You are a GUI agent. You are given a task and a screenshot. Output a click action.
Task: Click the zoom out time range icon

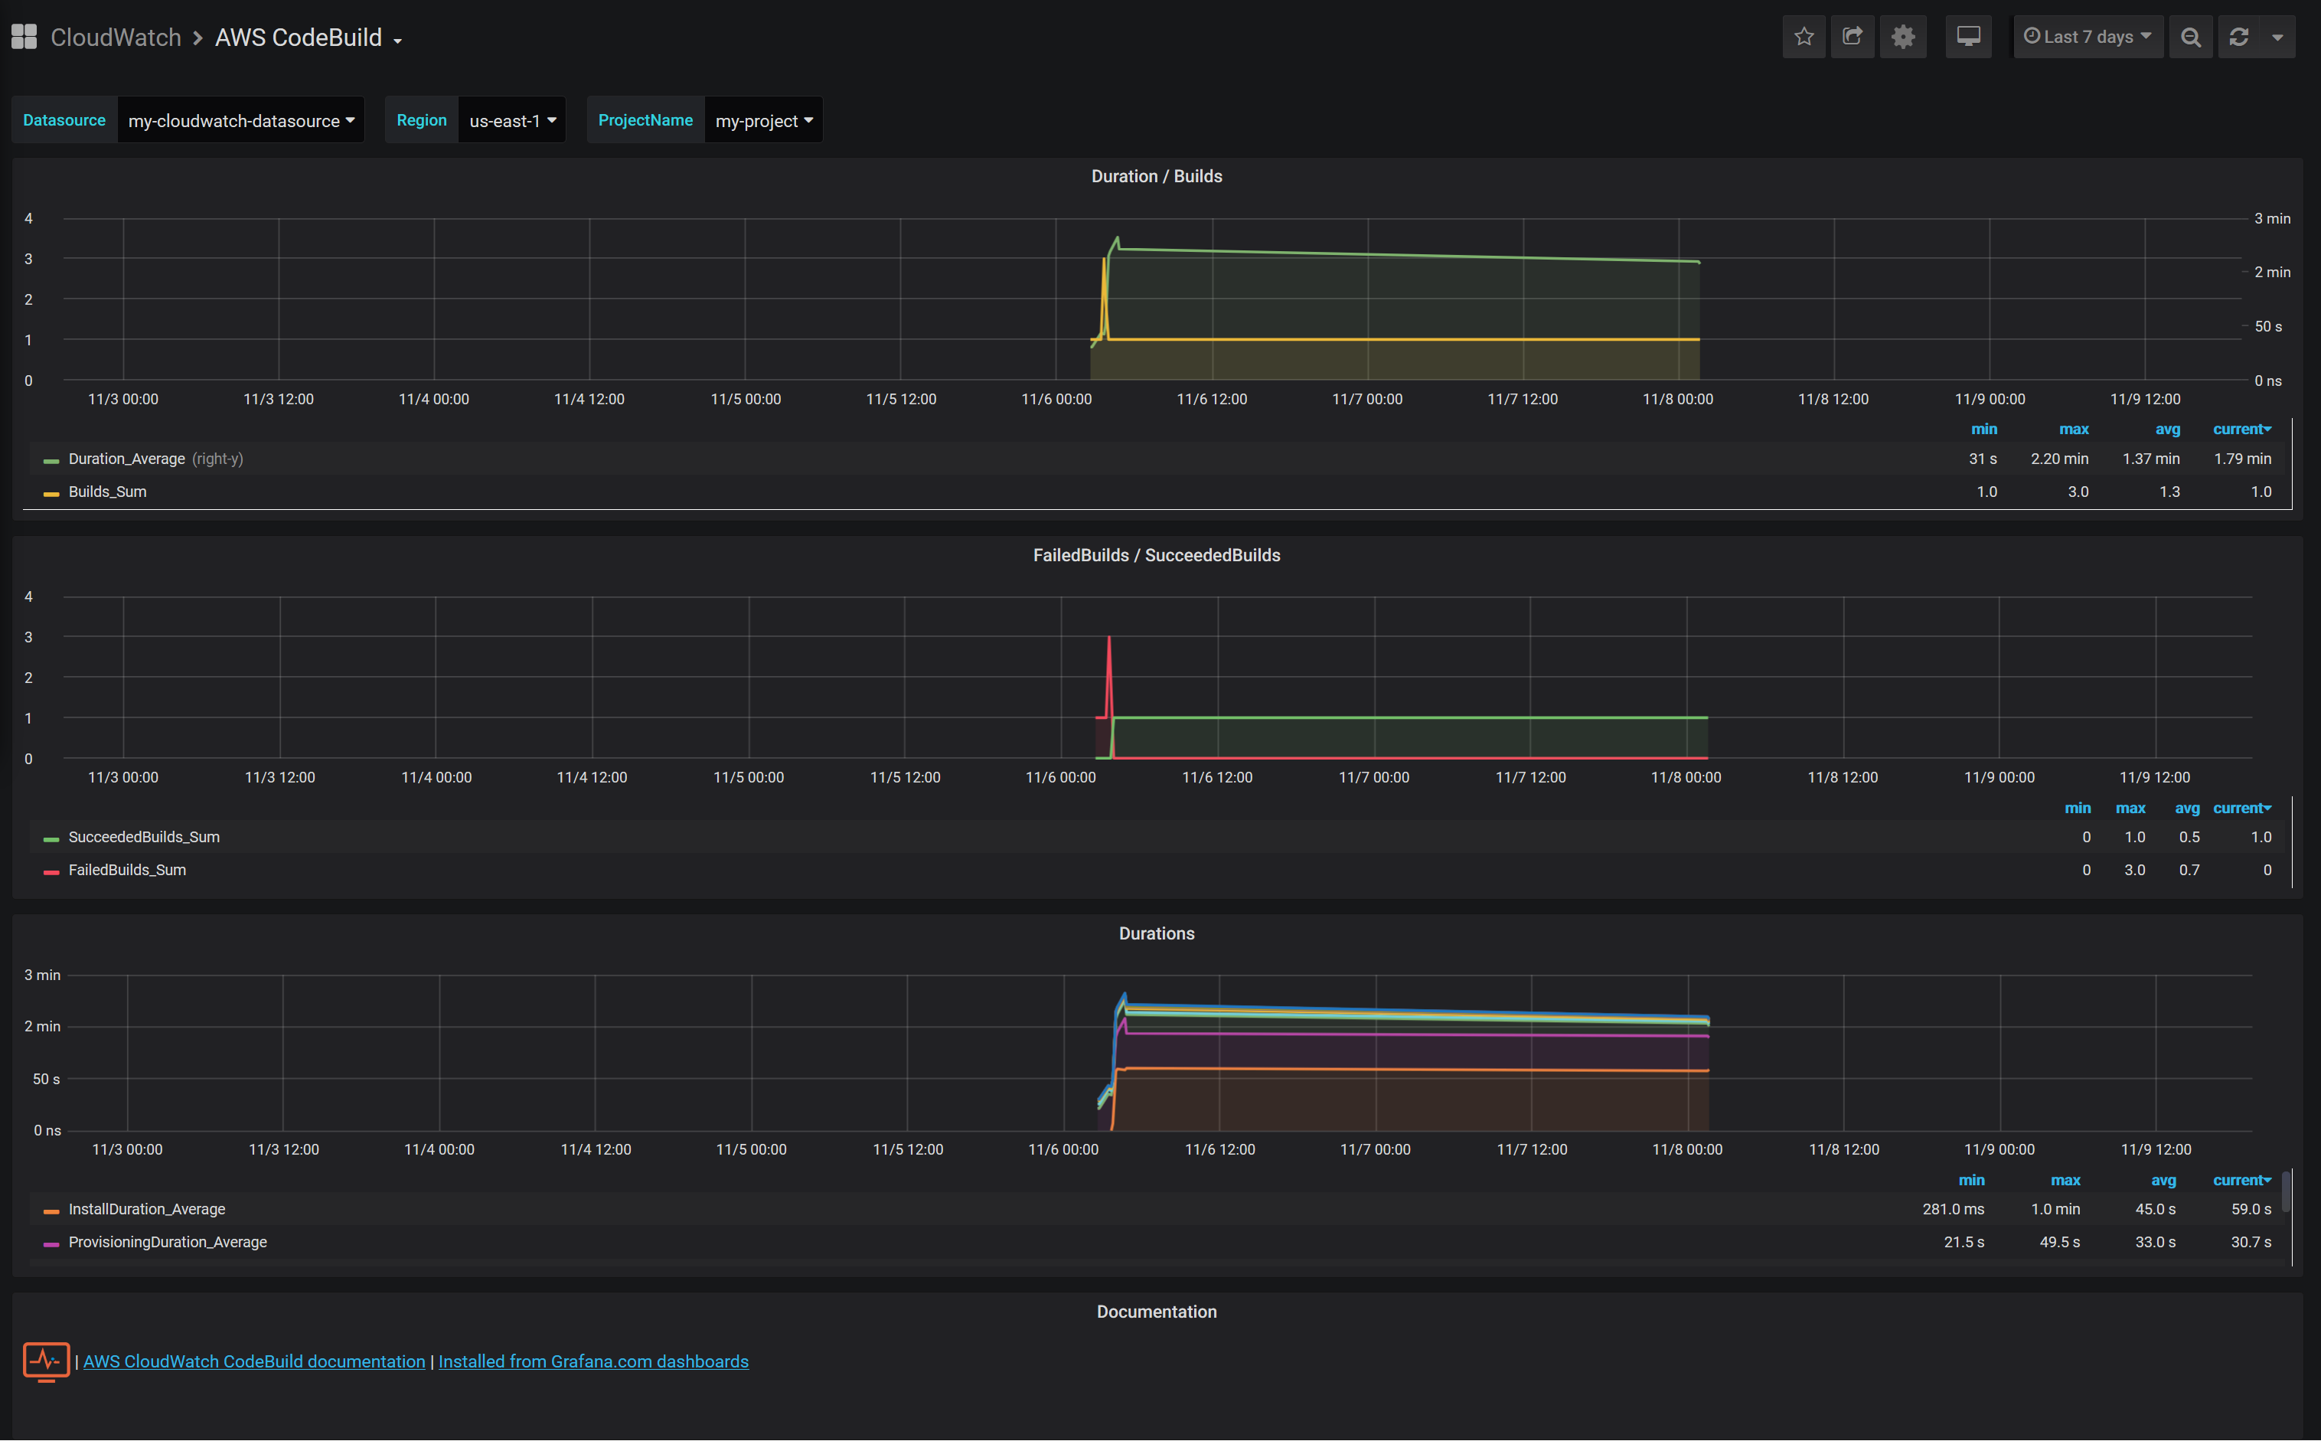pos(2190,38)
